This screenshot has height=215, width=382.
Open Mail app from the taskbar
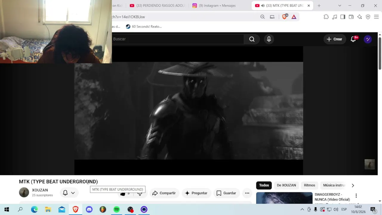click(x=62, y=210)
